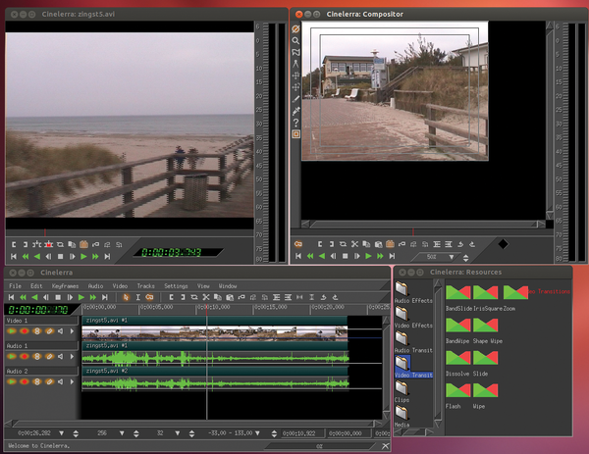The image size is (589, 454).
Task: Click Fit autos icon in main toolbar
Action: (311, 297)
